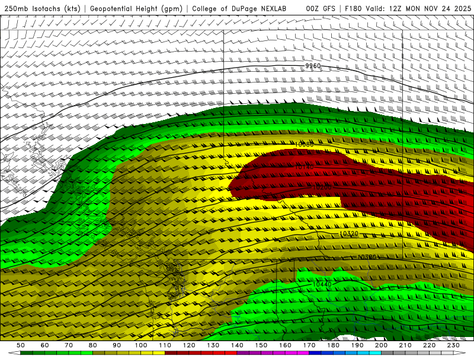Click the dark blue swatch under the 170 label
The height and width of the screenshot is (356, 474).
click(x=315, y=353)
